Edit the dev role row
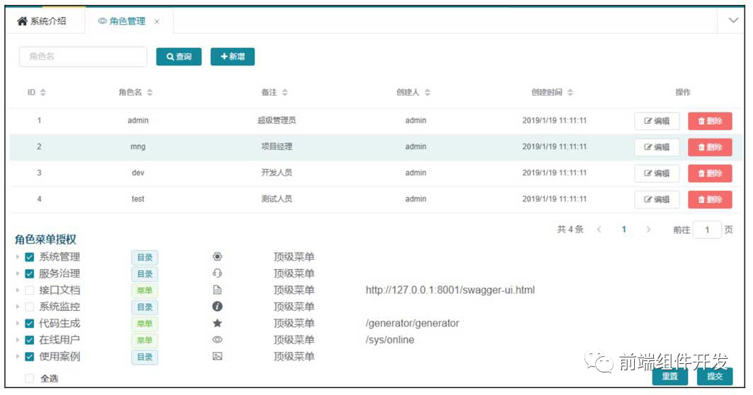The height and width of the screenshot is (395, 753). tap(657, 173)
